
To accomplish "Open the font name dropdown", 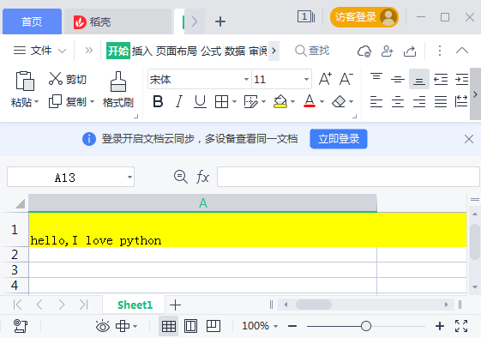I will pyautogui.click(x=246, y=79).
